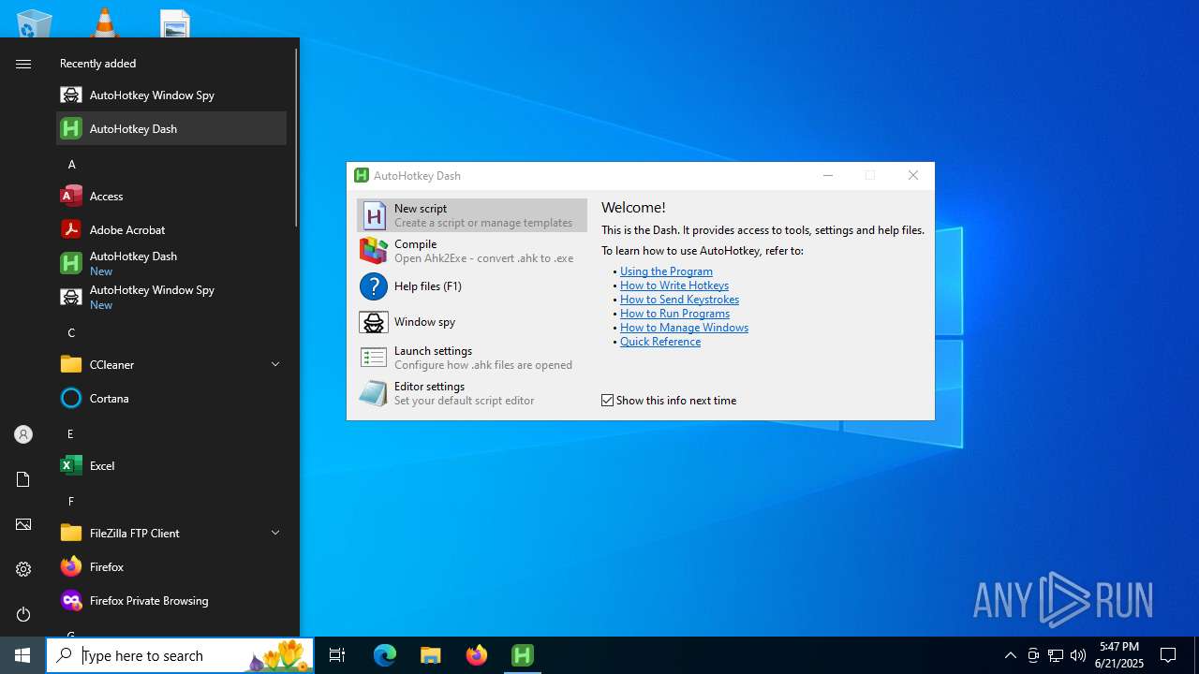The height and width of the screenshot is (674, 1199).
Task: Launch Cortana from the app list
Action: [x=171, y=398]
